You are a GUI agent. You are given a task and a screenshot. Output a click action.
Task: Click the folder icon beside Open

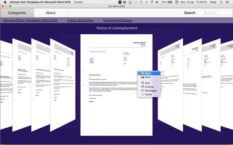[x=143, y=73]
